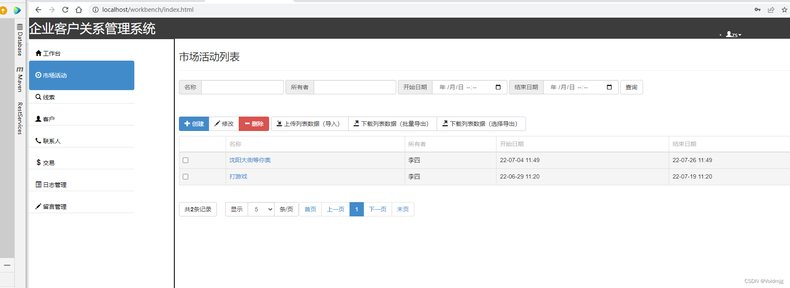Open the saved password key icon

coord(758,10)
